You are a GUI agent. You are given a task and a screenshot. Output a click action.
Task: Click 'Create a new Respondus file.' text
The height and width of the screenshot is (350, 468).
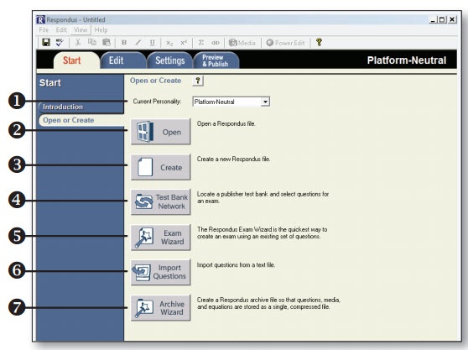[233, 159]
